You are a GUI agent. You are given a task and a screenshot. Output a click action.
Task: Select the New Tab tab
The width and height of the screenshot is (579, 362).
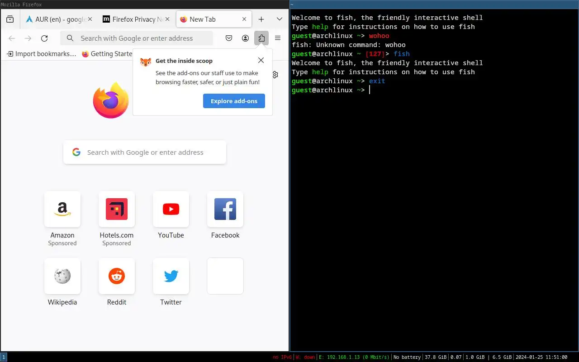[214, 19]
